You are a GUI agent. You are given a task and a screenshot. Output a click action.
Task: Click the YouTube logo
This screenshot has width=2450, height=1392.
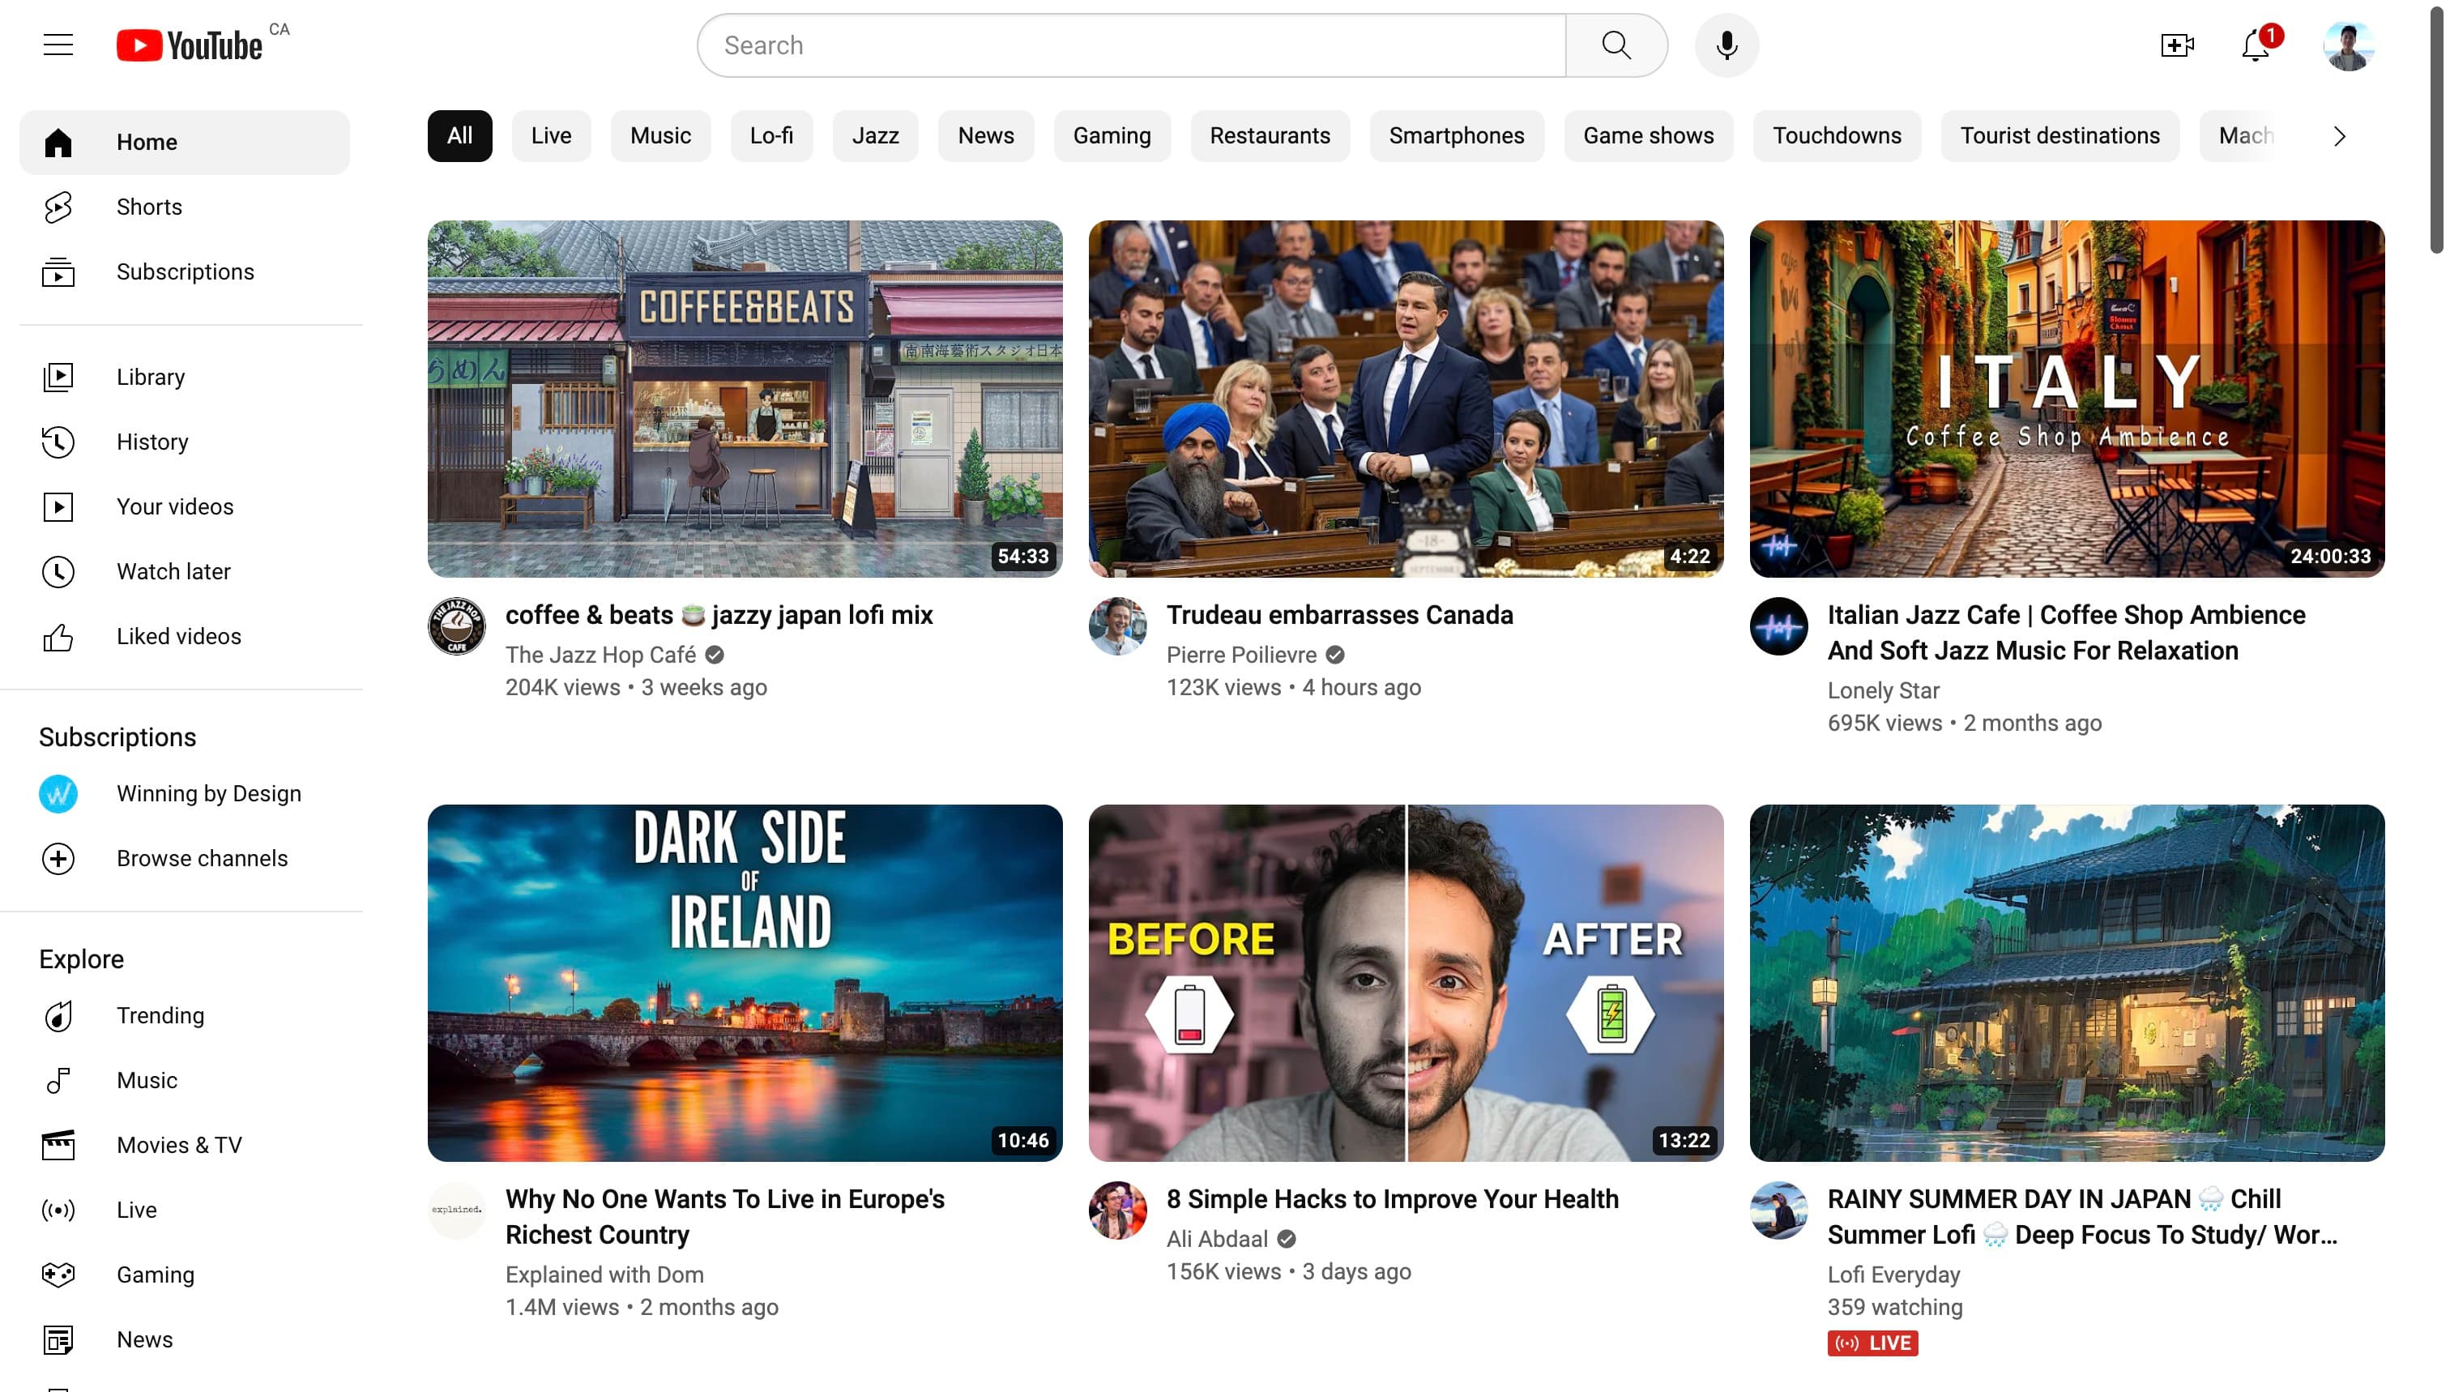coord(190,45)
